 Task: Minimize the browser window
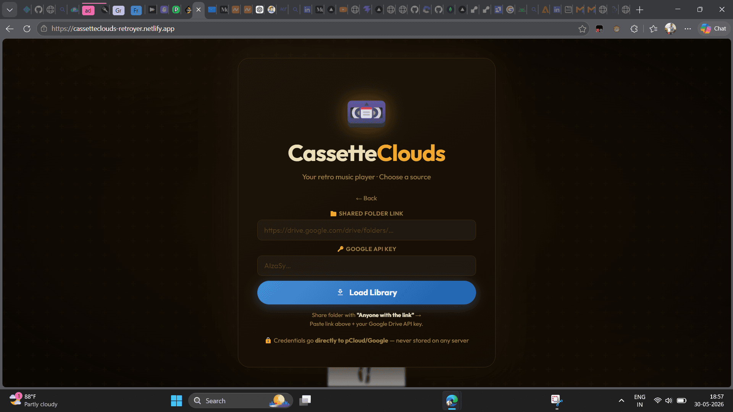pos(678,10)
